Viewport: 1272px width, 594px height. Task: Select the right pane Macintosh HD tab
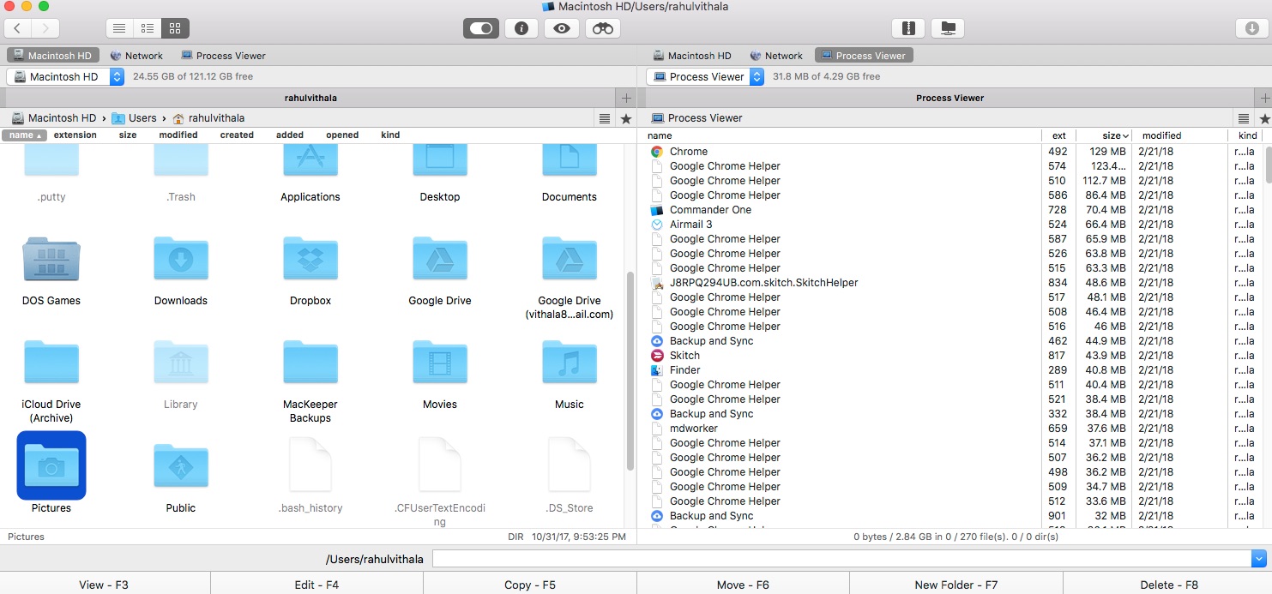tap(693, 56)
